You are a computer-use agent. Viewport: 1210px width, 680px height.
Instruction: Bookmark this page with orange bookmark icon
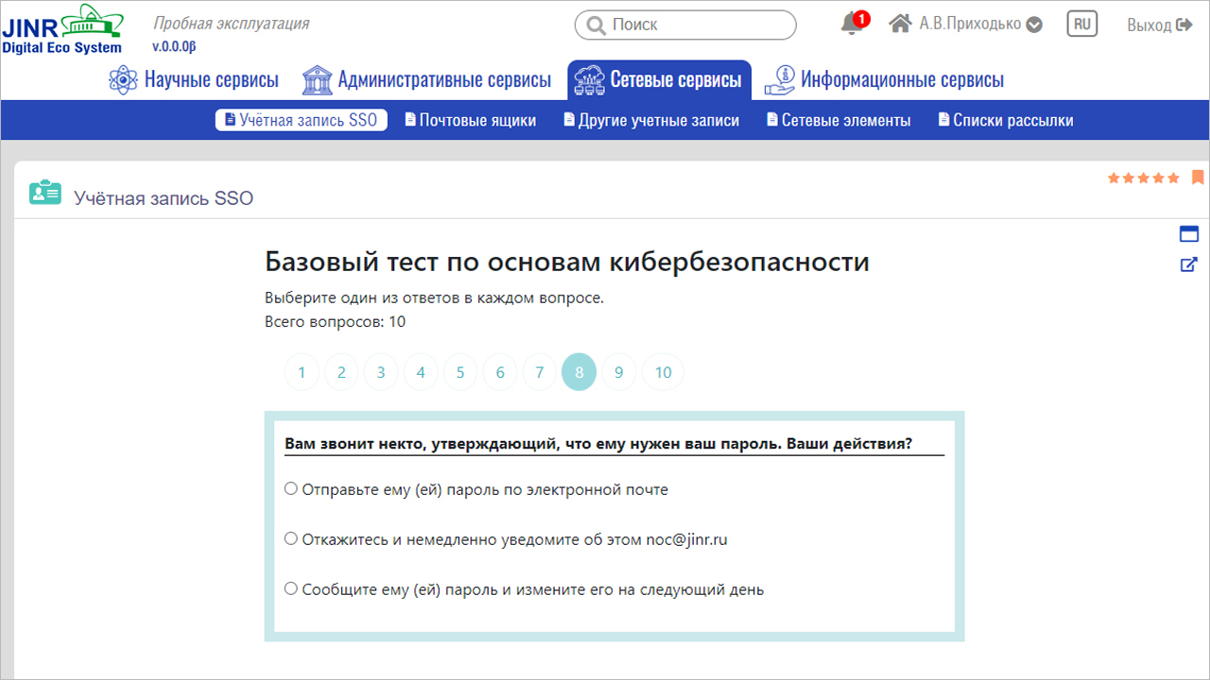coord(1198,177)
